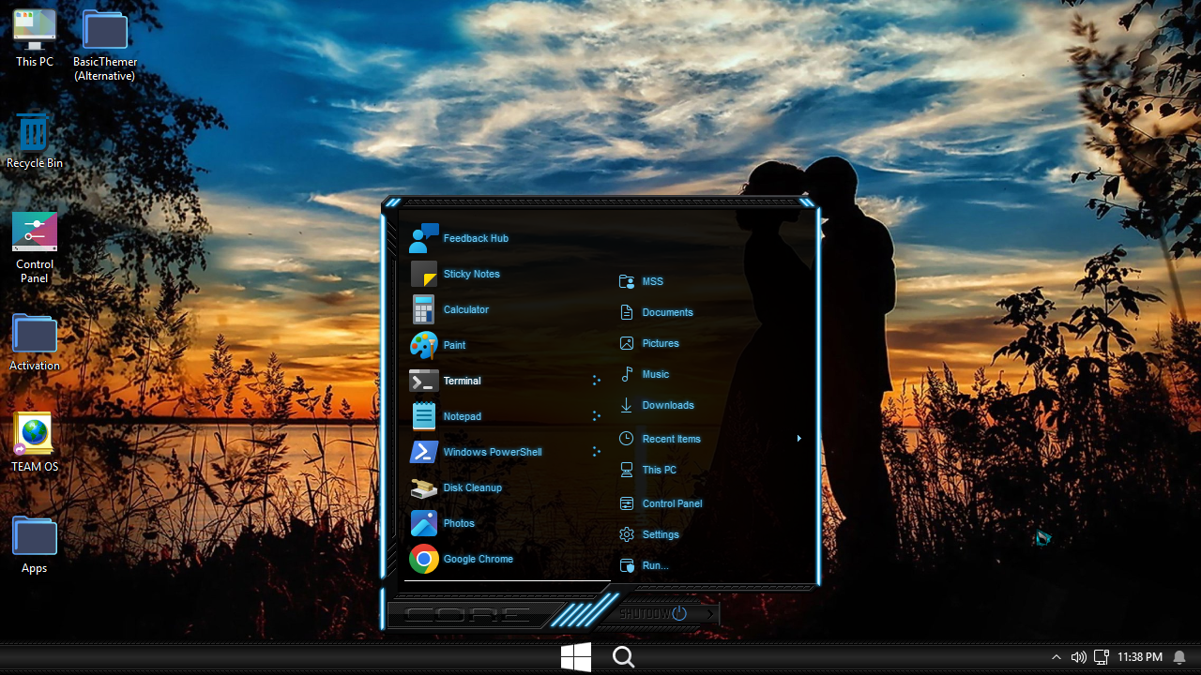This screenshot has width=1201, height=675.
Task: Open the shutdown options arrow
Action: pyautogui.click(x=710, y=614)
